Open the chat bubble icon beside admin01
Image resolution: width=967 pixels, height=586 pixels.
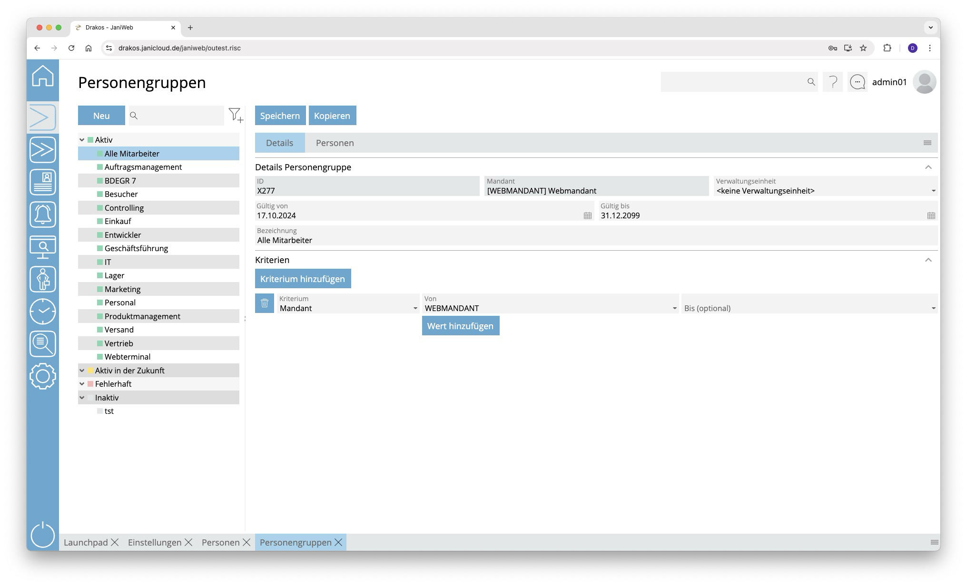(x=857, y=82)
